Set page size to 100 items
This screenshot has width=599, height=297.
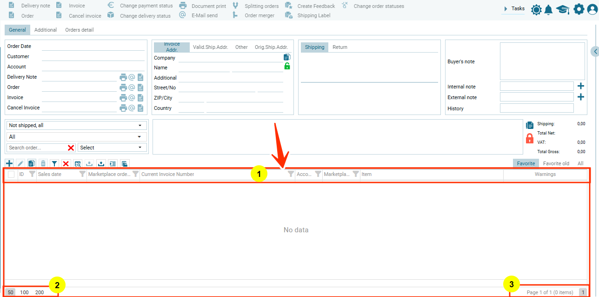coord(24,292)
